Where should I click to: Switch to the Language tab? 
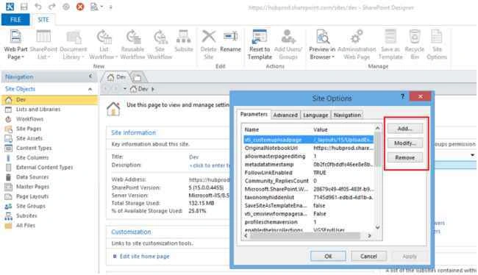315,115
